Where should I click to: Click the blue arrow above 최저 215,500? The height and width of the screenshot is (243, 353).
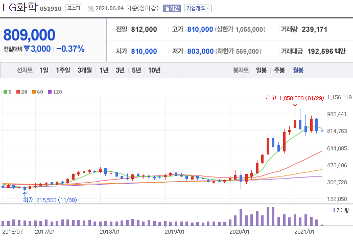tap(25, 194)
